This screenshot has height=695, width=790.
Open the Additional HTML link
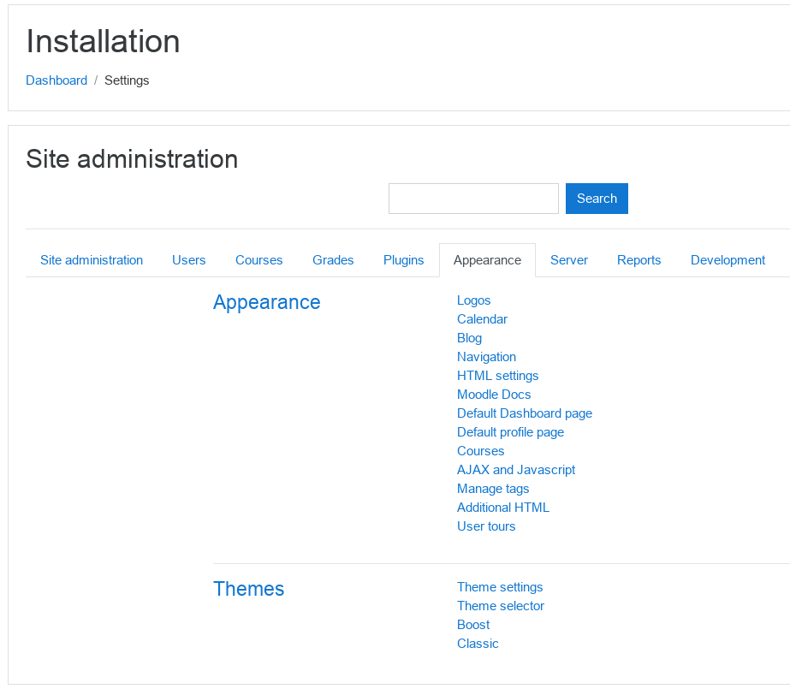(502, 508)
